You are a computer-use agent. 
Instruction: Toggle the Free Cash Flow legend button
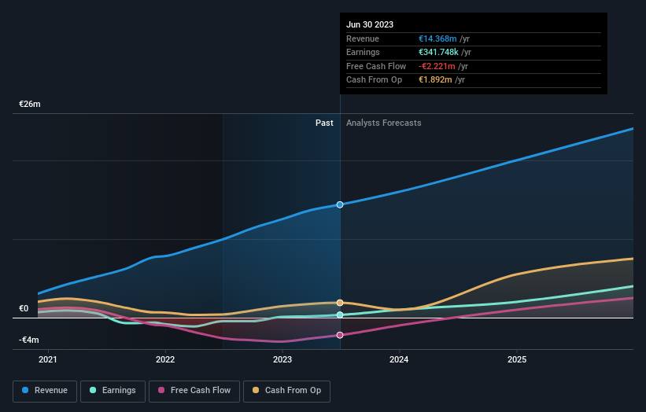[x=194, y=391]
